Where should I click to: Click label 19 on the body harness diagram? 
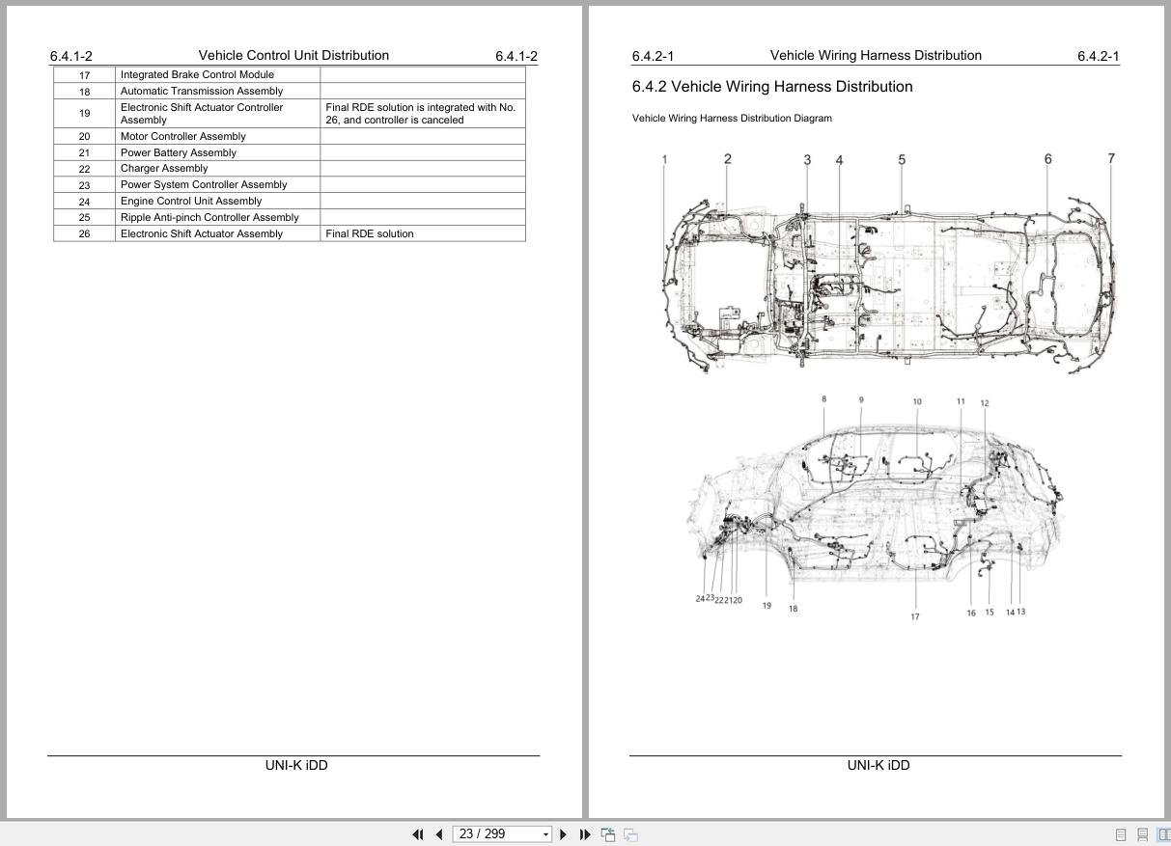click(x=766, y=606)
